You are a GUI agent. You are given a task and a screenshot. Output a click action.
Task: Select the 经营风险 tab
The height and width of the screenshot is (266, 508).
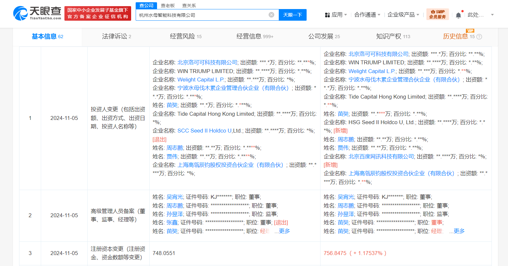tap(186, 37)
